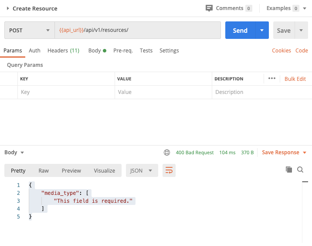This screenshot has height=246, width=312.
Task: Click the response scrollbar track
Action: (305, 211)
